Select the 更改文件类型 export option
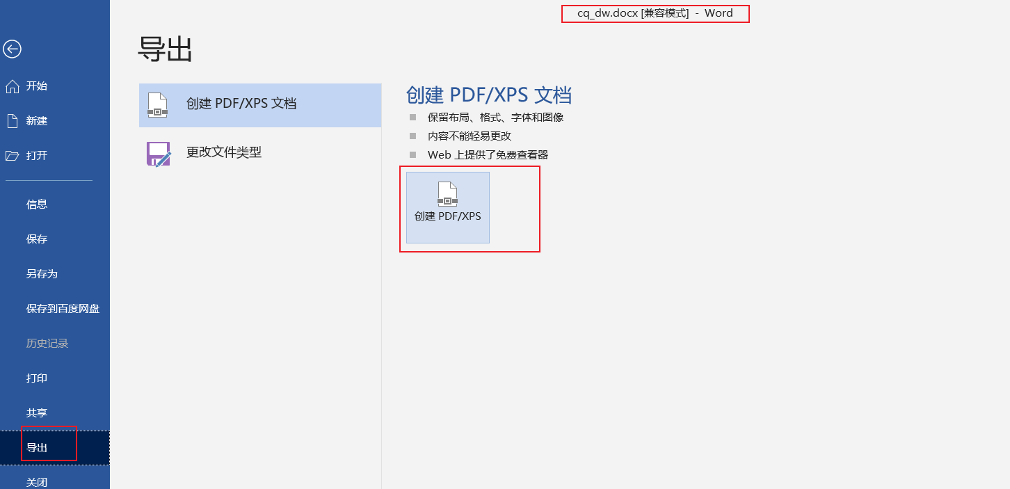Screen dimensions: 1010x489 260,153
